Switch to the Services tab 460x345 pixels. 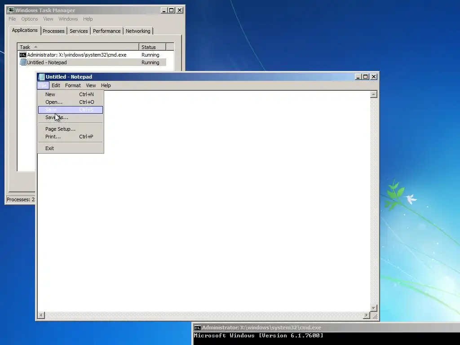coord(79,31)
